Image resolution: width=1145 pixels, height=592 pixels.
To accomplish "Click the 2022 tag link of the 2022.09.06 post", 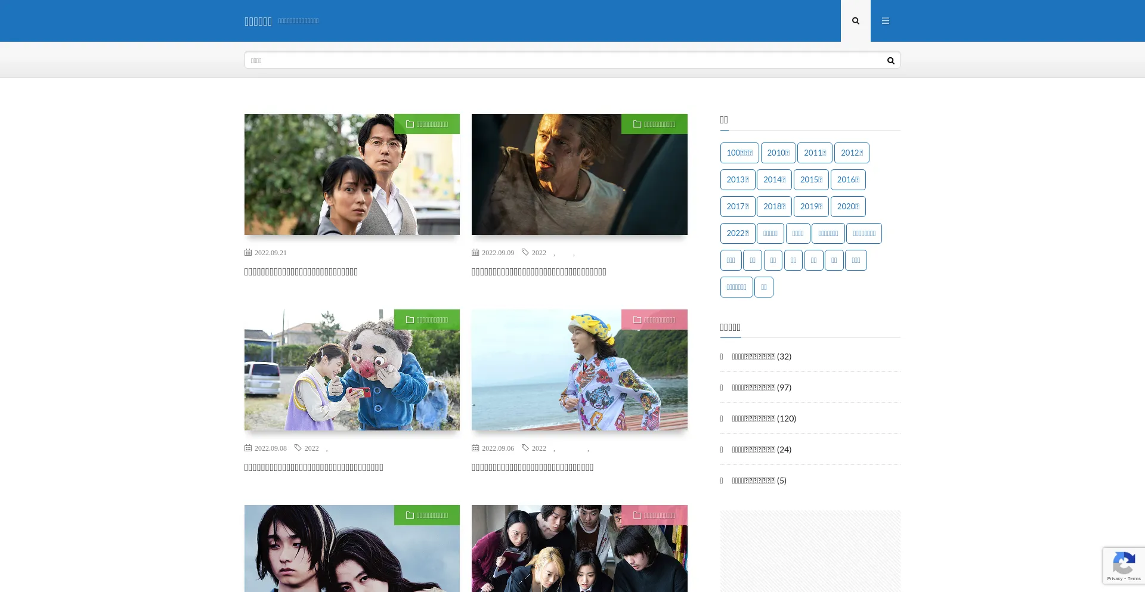I will pos(539,448).
